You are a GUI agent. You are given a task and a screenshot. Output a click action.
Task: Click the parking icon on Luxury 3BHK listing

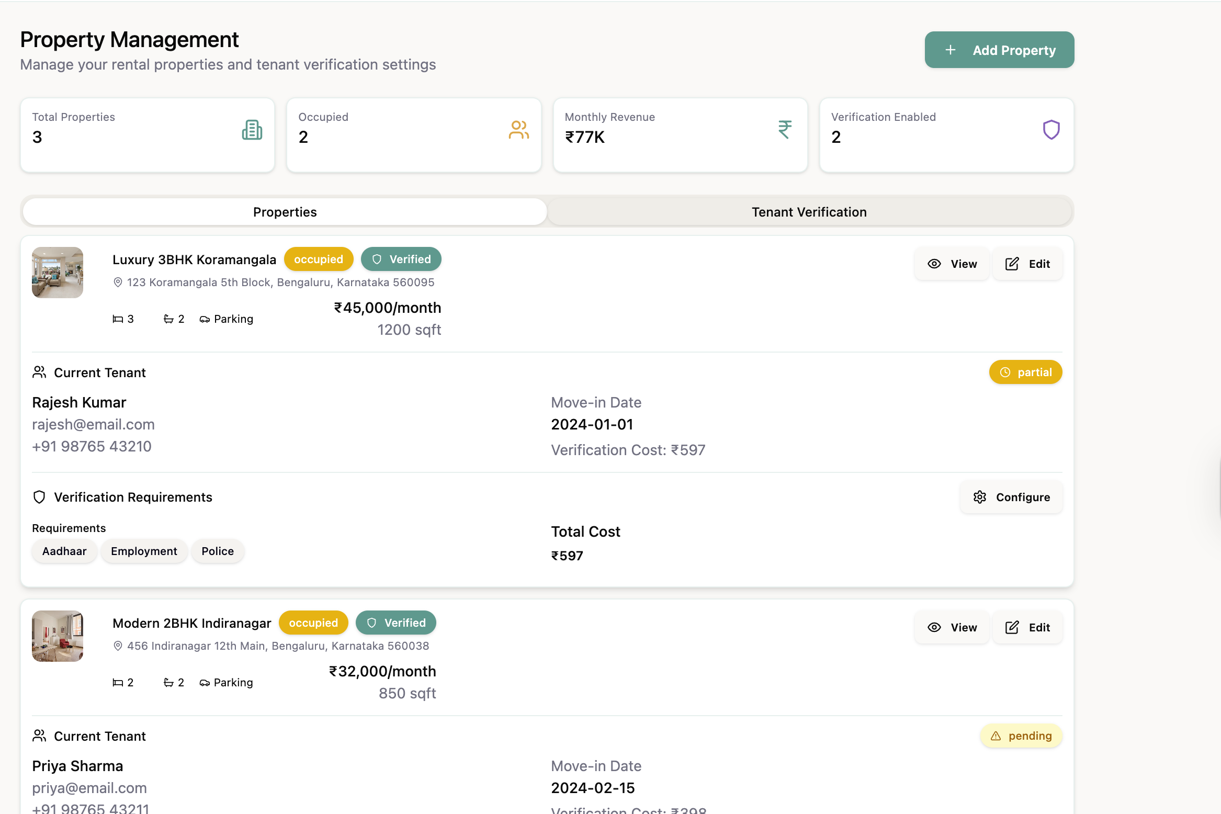[x=205, y=319]
